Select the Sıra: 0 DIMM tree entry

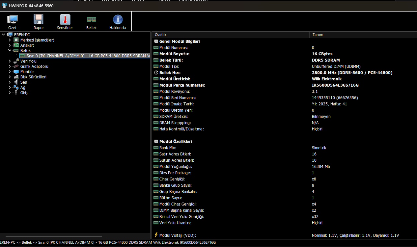[85, 56]
